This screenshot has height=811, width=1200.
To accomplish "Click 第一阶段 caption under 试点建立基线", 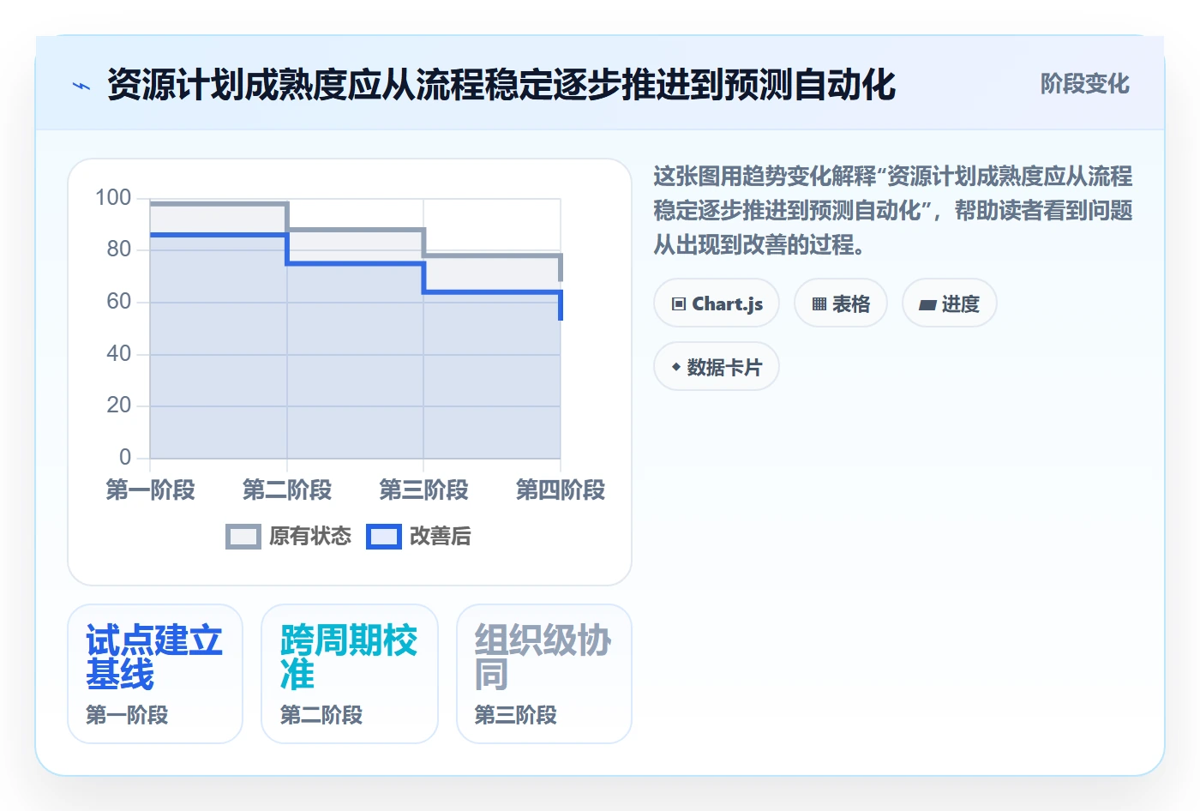I will click(127, 715).
